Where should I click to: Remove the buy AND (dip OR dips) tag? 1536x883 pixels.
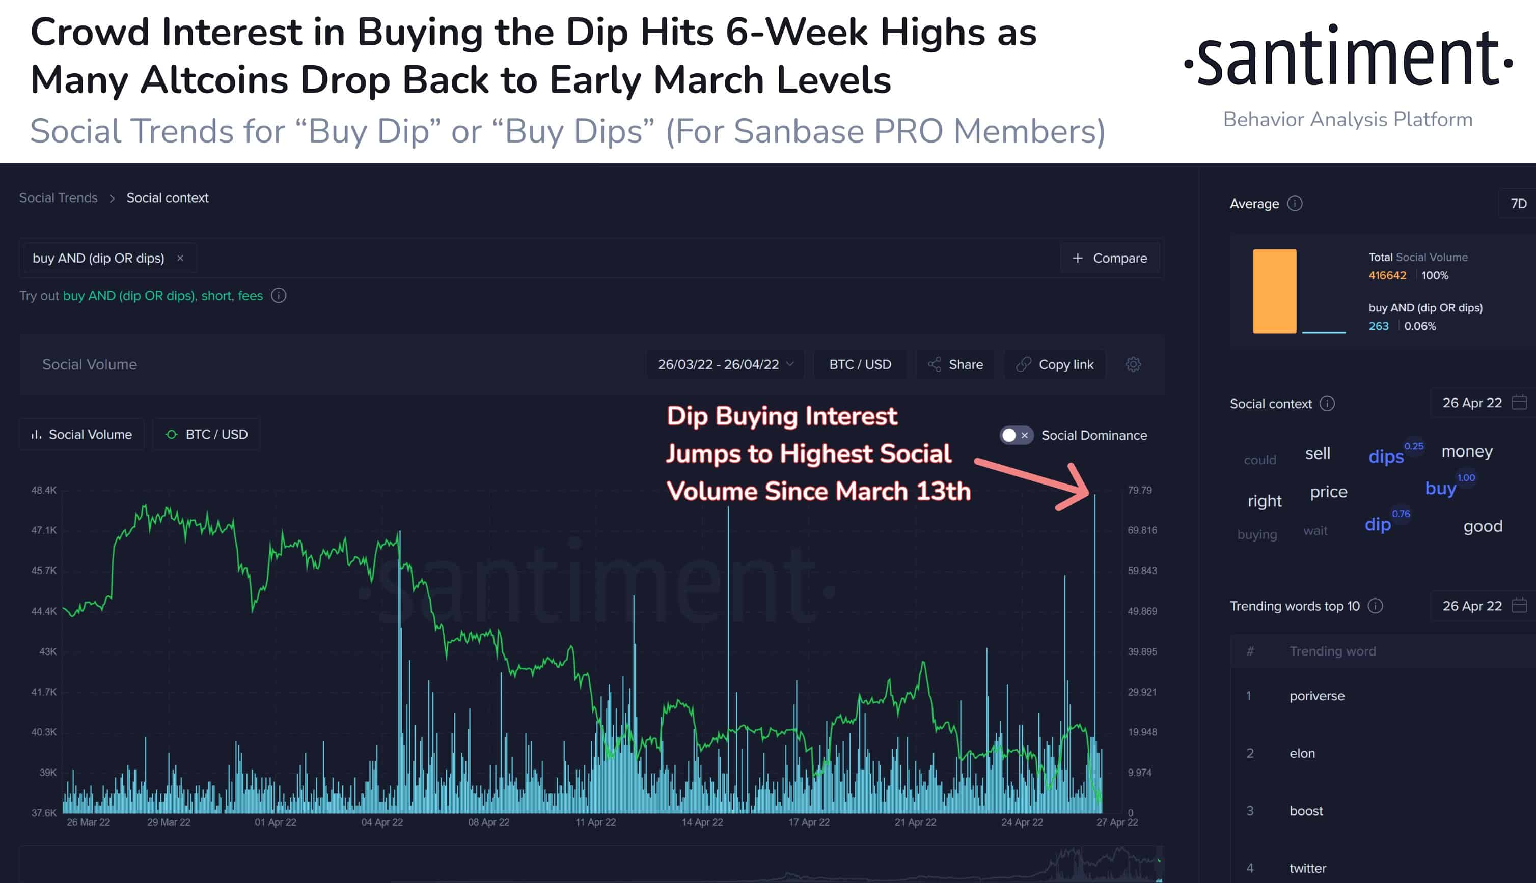(x=180, y=259)
